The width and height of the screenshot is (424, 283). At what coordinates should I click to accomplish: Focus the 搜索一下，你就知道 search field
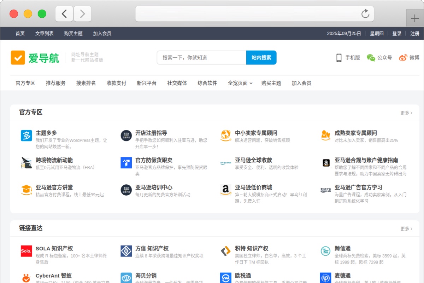[x=201, y=58]
